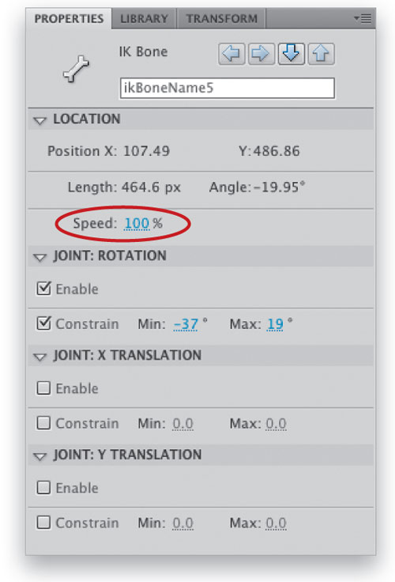This screenshot has width=395, height=582.
Task: Uncheck Enable under Joint: Rotation
Action: [x=43, y=289]
